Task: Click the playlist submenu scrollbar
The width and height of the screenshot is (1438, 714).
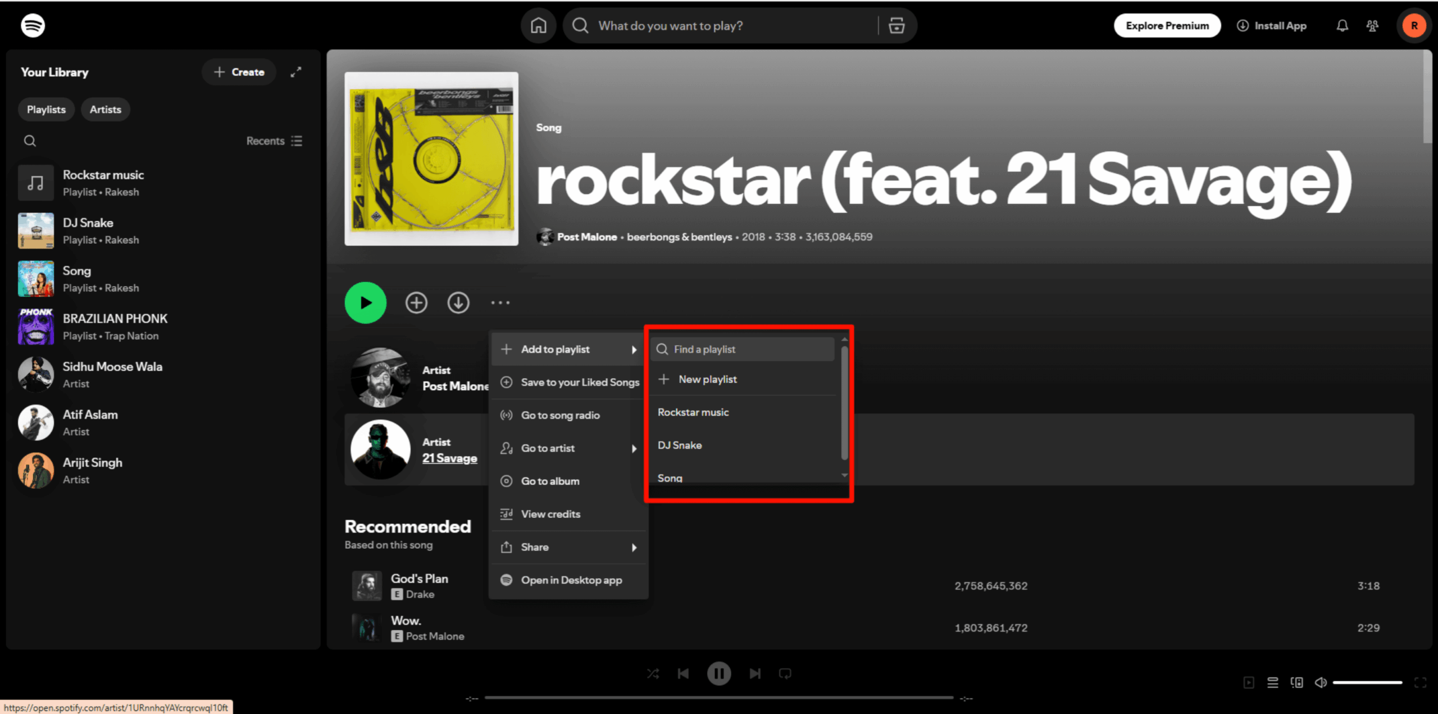Action: tap(844, 403)
